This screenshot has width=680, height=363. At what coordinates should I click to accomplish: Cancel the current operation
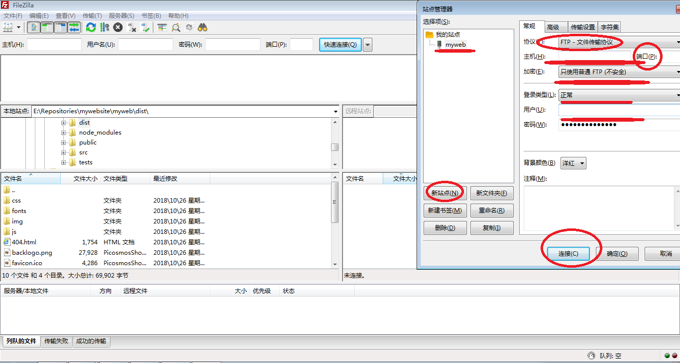pyautogui.click(x=118, y=27)
